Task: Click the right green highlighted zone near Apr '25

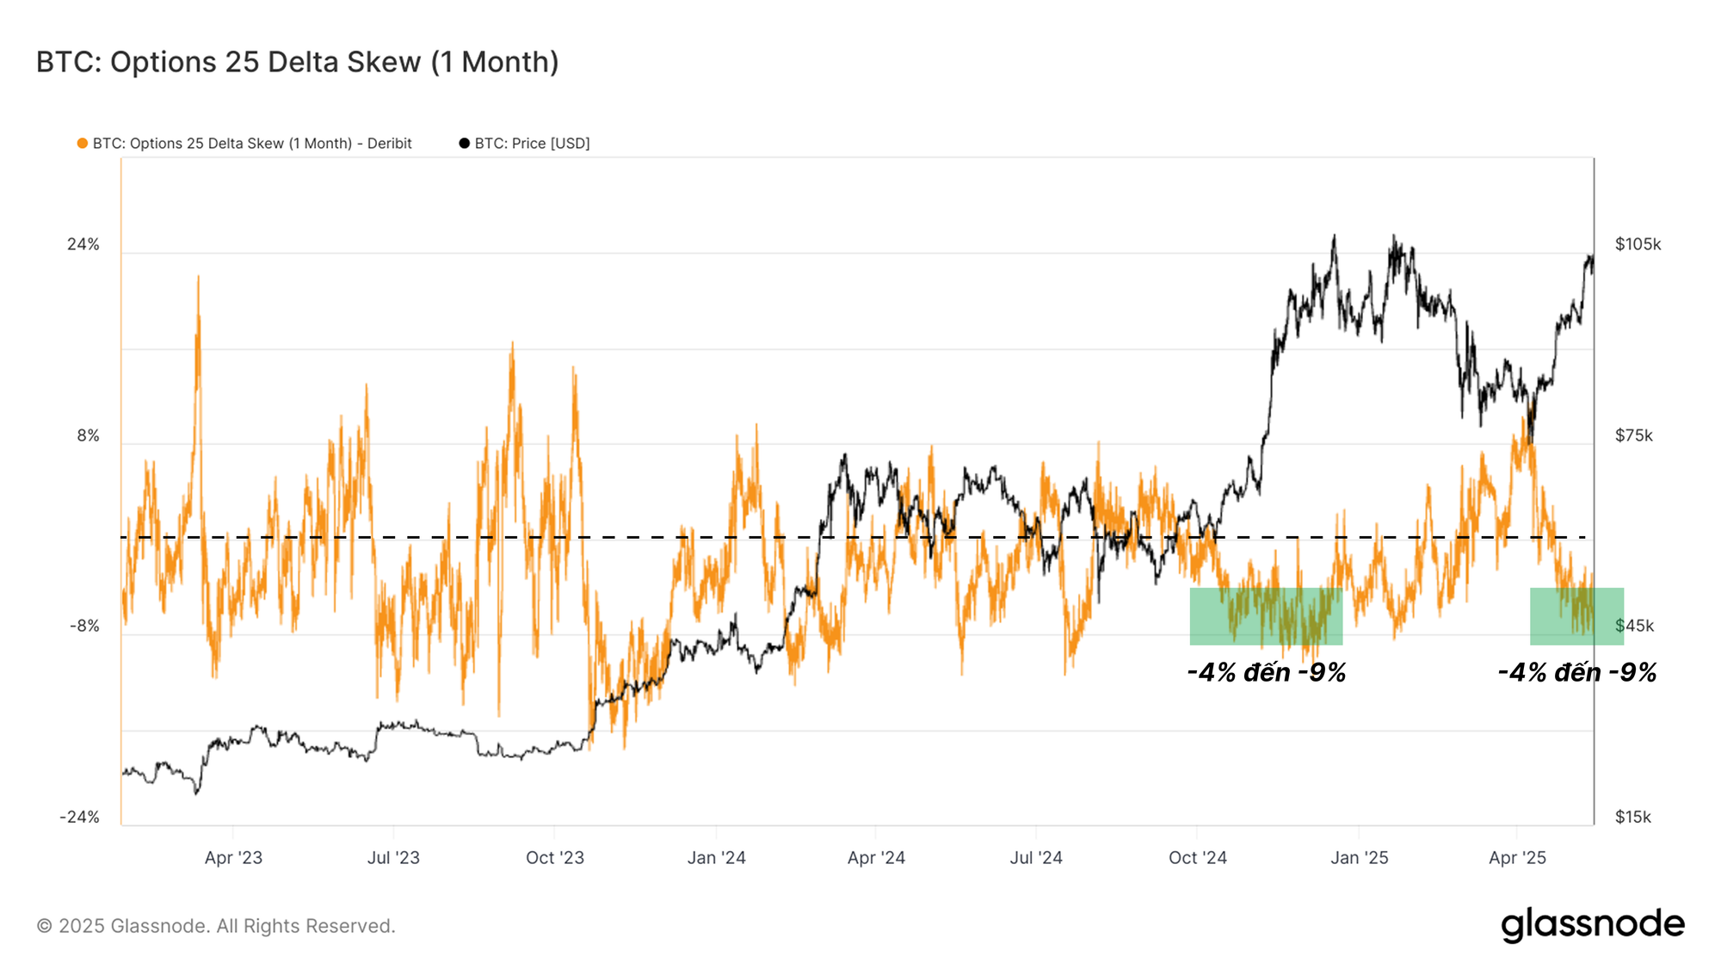Action: pos(1576,616)
